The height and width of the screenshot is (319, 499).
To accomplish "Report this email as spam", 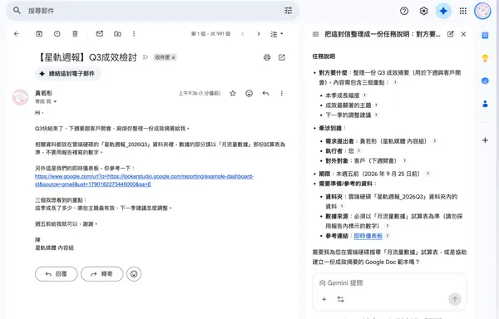I will pyautogui.click(x=57, y=34).
